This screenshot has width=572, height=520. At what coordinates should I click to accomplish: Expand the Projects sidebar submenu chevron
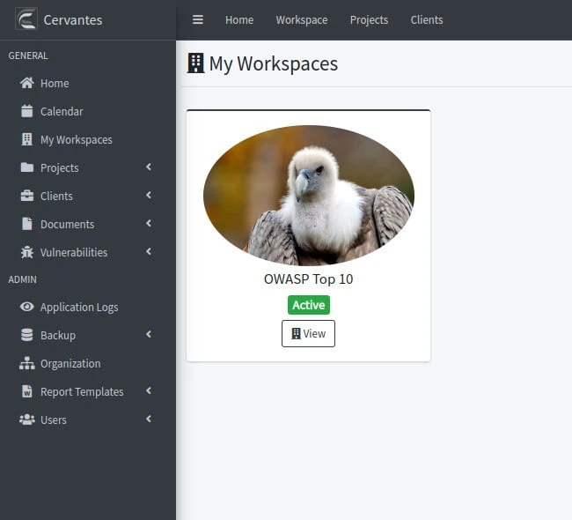tap(149, 167)
